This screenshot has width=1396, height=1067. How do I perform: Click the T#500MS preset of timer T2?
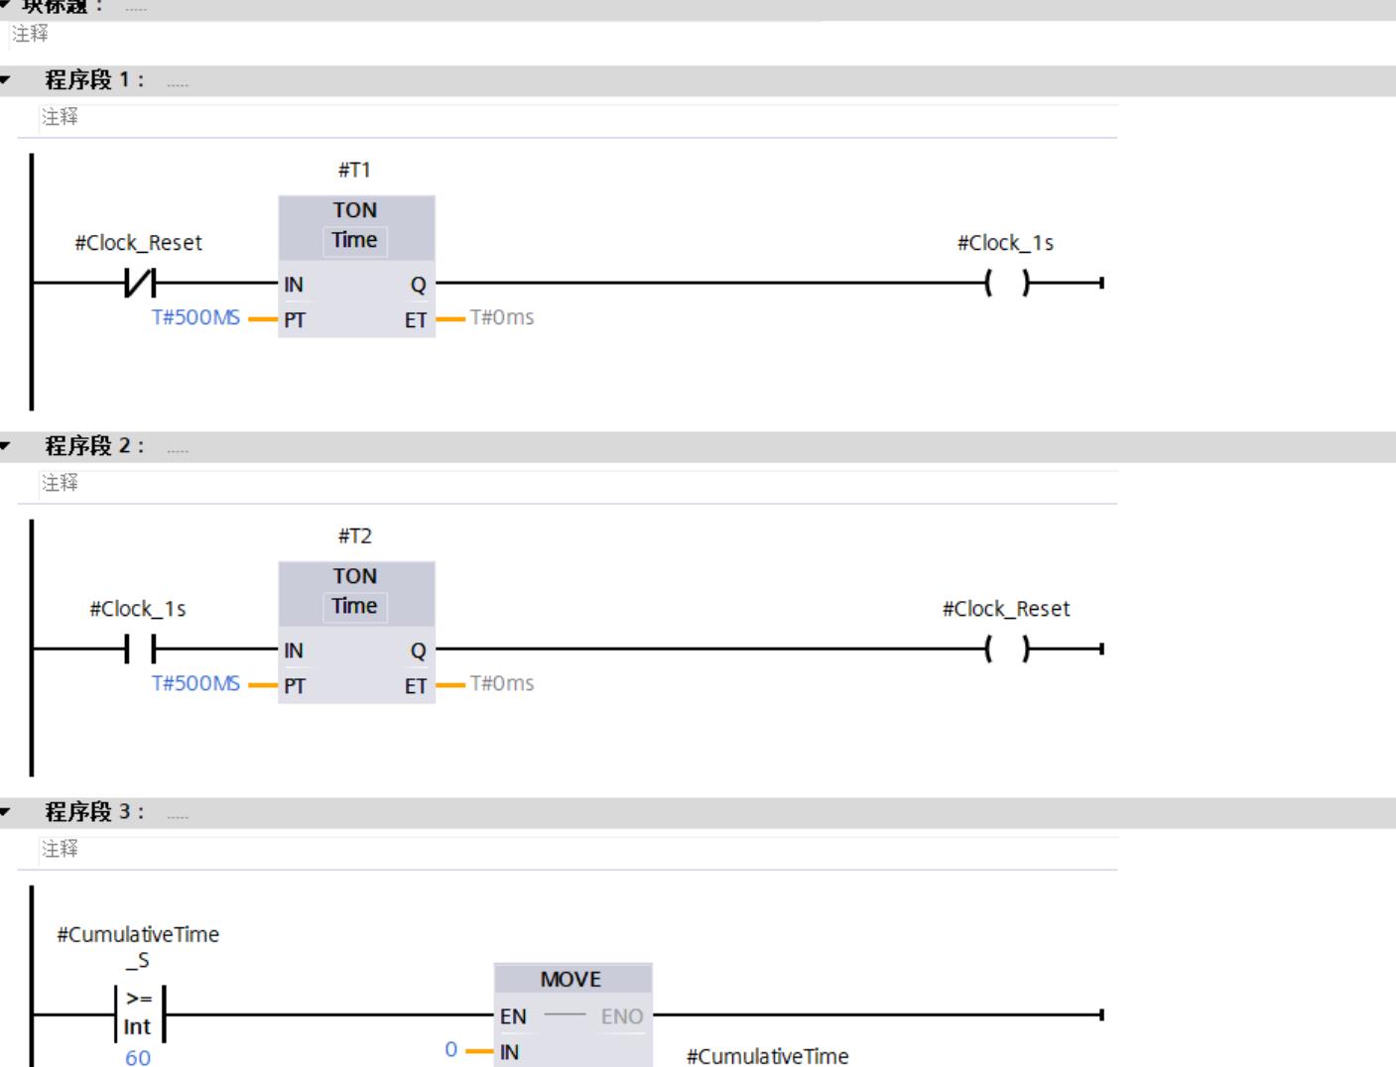click(195, 684)
